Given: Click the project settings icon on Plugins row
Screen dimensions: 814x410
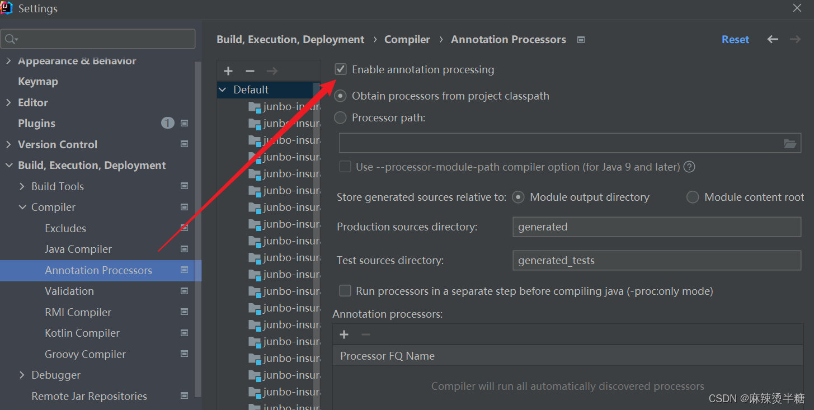Looking at the screenshot, I should coord(184,123).
